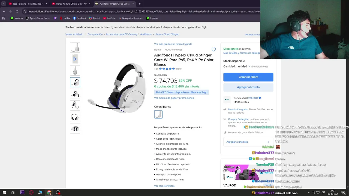Click the 165 reviews count beside the stars

pyautogui.click(x=179, y=69)
